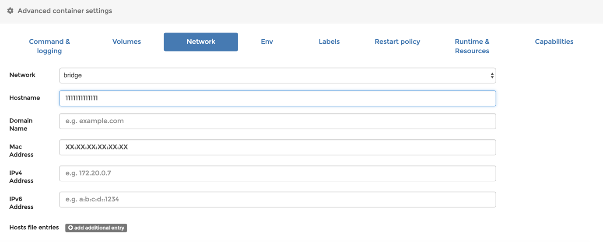603x242 pixels.
Task: Click the add additional entry button
Action: (x=96, y=228)
